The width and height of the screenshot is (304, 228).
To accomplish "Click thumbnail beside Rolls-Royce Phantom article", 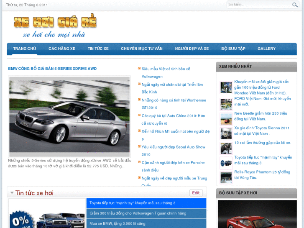I will point(226,177).
